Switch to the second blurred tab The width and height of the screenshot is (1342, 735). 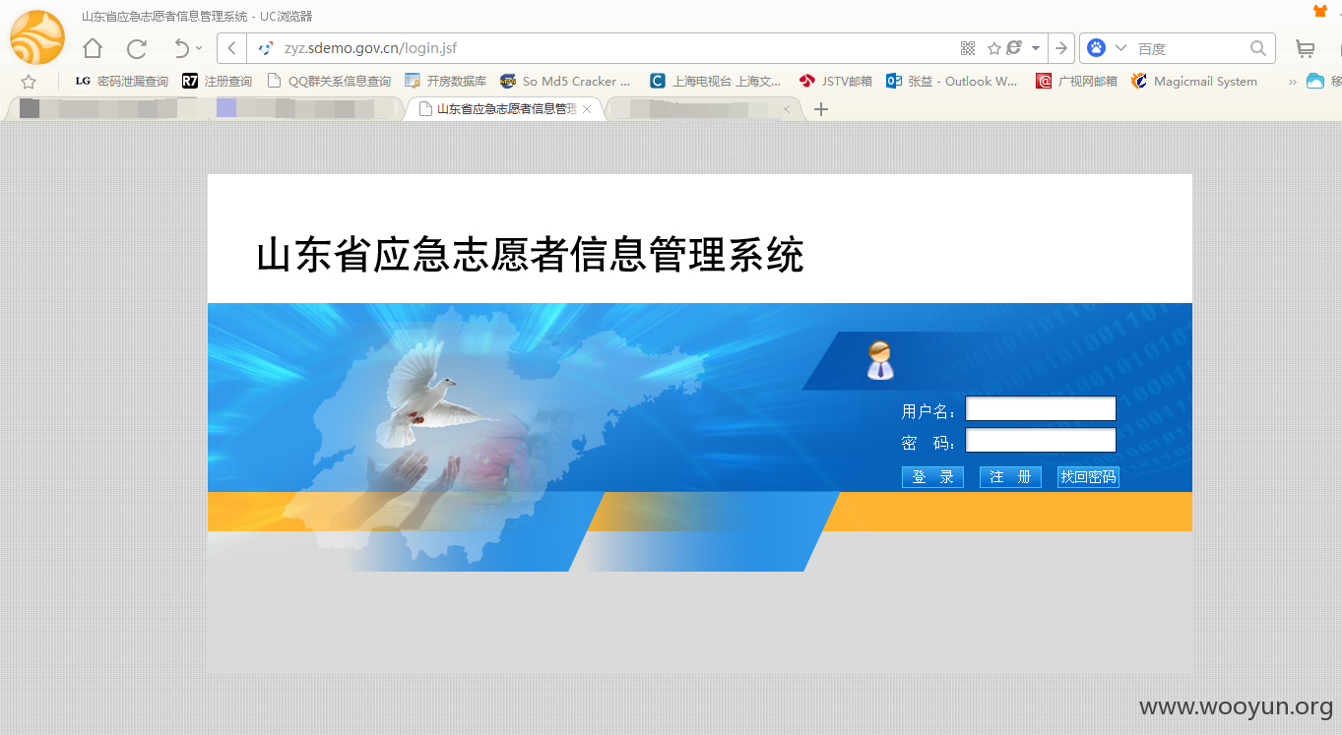point(305,109)
